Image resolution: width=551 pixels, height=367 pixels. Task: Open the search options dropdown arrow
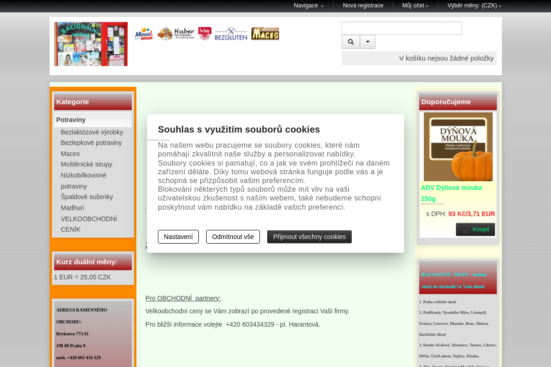pos(367,42)
